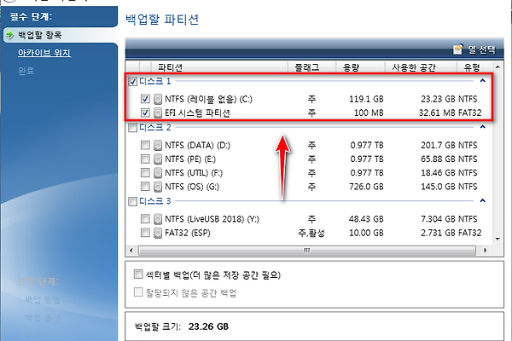
Task: Enable 섹터별 백업 checkbox
Action: 137,275
